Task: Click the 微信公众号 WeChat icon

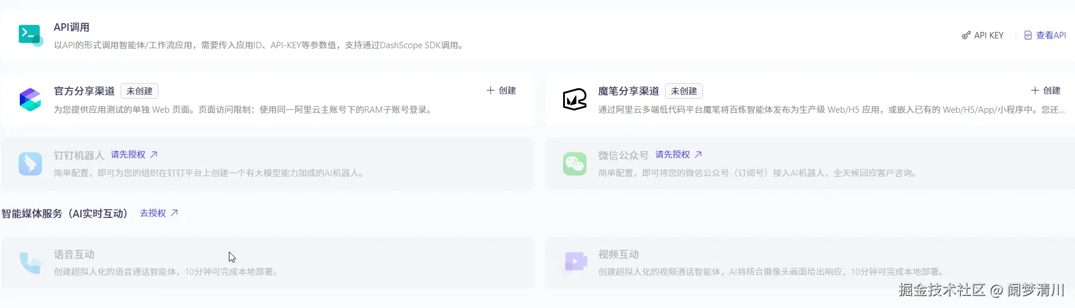Action: [575, 164]
